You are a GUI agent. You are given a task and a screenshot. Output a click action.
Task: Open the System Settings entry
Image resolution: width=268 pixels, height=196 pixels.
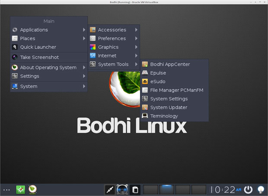174,99
